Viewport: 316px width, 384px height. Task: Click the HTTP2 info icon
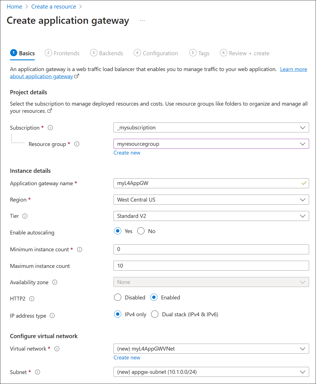tap(32, 299)
